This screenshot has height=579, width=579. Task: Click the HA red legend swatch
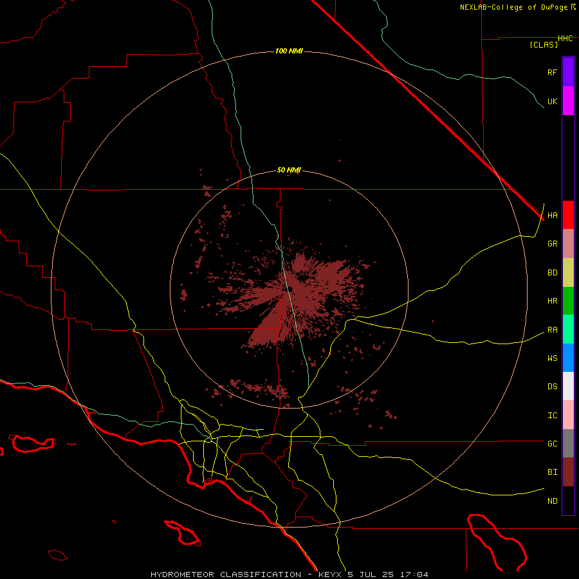568,215
